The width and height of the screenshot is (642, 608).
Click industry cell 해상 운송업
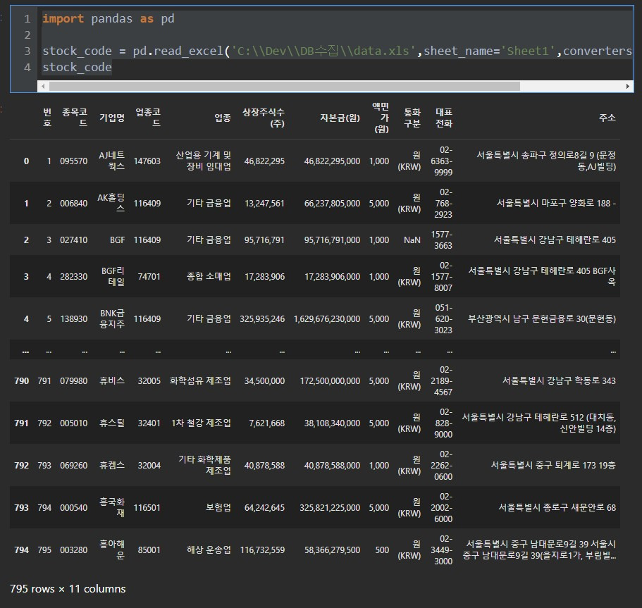tap(209, 550)
